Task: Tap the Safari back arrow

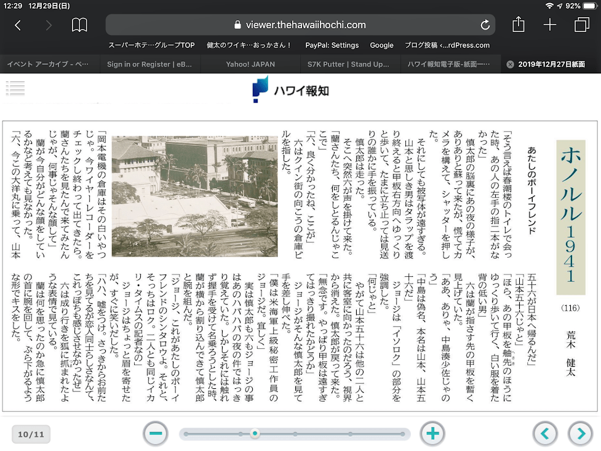Action: (x=18, y=25)
